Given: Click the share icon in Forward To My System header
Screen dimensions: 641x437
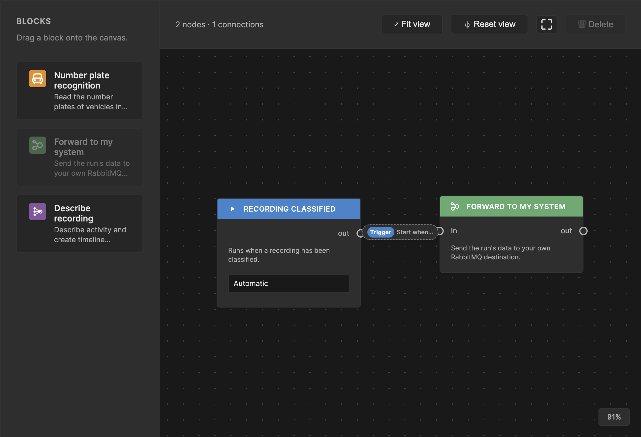Looking at the screenshot, I should click(x=455, y=207).
